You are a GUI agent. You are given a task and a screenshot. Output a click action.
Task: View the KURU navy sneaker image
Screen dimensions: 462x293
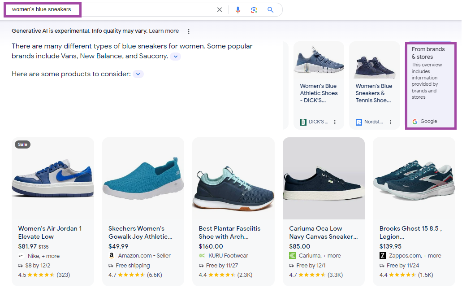(x=233, y=178)
